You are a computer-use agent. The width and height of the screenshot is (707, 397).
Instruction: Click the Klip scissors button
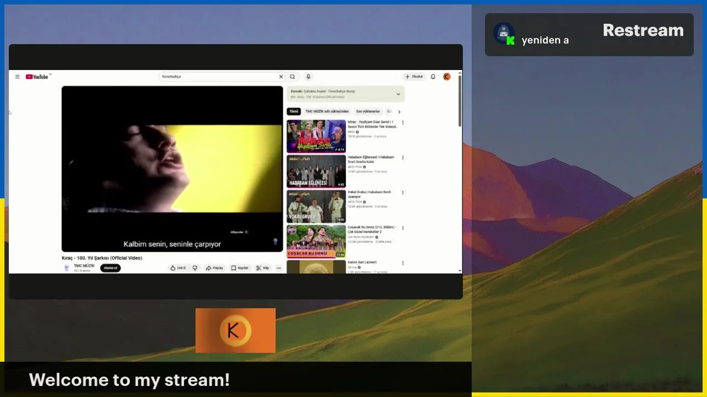pos(262,268)
